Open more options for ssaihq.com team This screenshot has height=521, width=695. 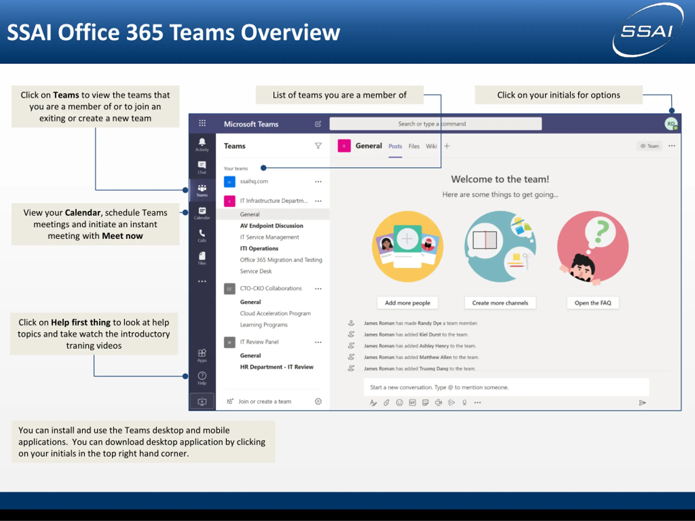pyautogui.click(x=318, y=182)
